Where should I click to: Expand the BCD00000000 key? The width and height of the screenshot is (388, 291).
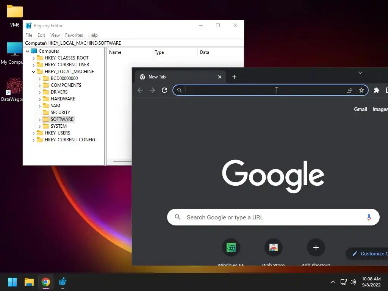pos(39,78)
